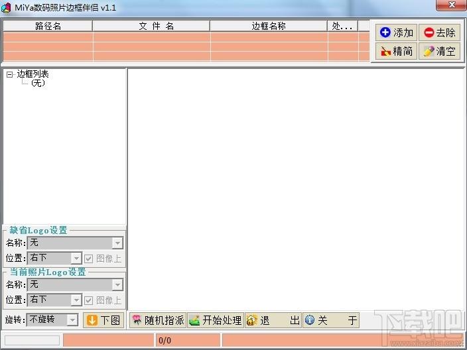
Task: Click the progress bar in status bar
Action: pos(32,340)
